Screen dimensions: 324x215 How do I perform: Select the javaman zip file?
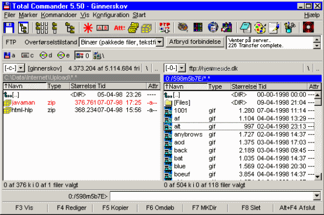coord(81,102)
